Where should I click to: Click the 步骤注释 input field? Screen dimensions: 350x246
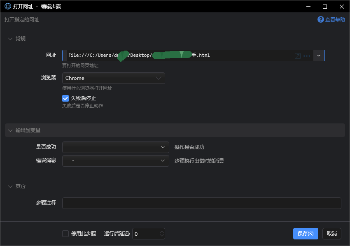[x=201, y=203]
